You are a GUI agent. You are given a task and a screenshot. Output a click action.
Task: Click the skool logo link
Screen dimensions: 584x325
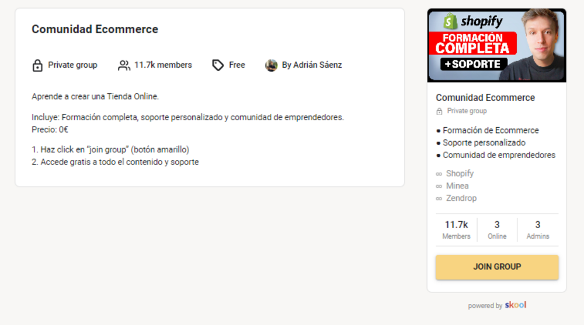(x=516, y=305)
